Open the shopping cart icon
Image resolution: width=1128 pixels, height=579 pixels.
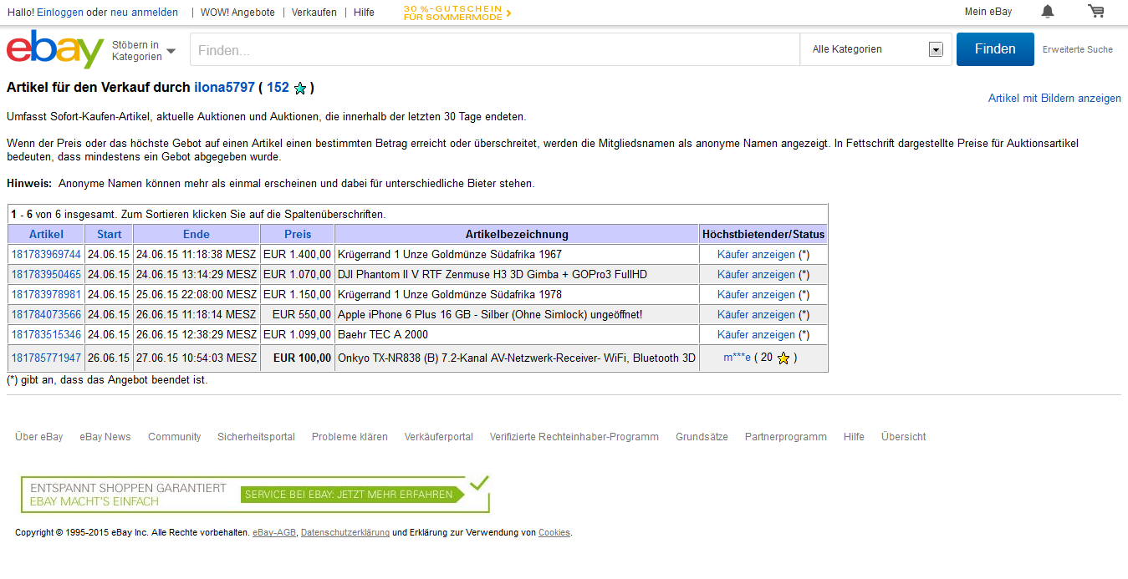pyautogui.click(x=1095, y=12)
